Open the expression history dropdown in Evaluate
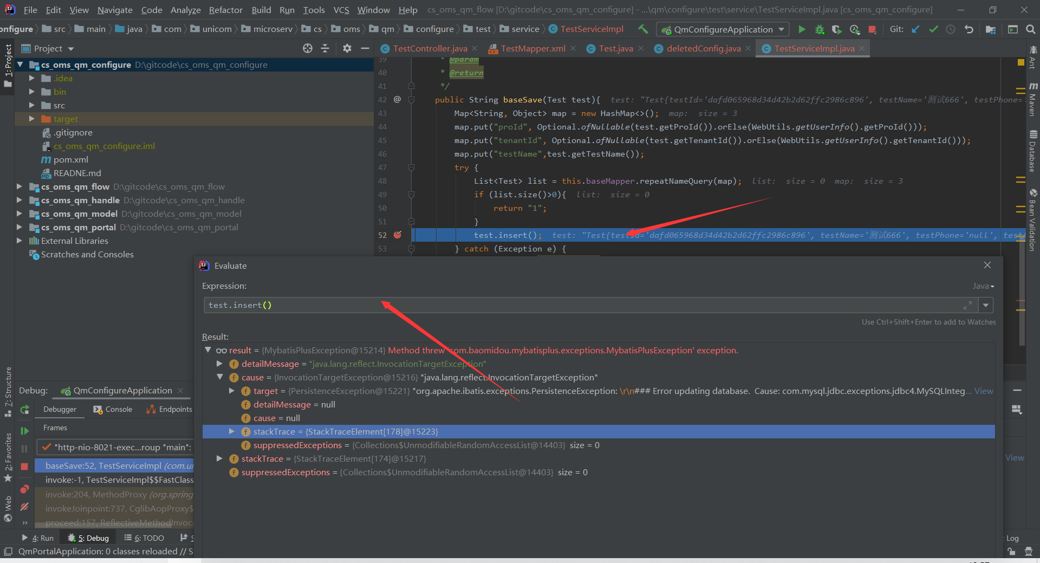1040x563 pixels. (x=986, y=305)
